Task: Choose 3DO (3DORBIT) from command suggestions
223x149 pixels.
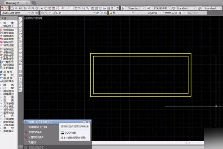Action: coord(58,122)
